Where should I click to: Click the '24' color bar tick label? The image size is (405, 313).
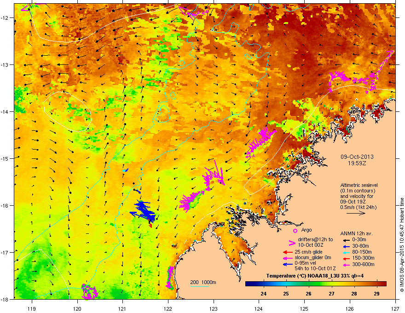click(263, 294)
